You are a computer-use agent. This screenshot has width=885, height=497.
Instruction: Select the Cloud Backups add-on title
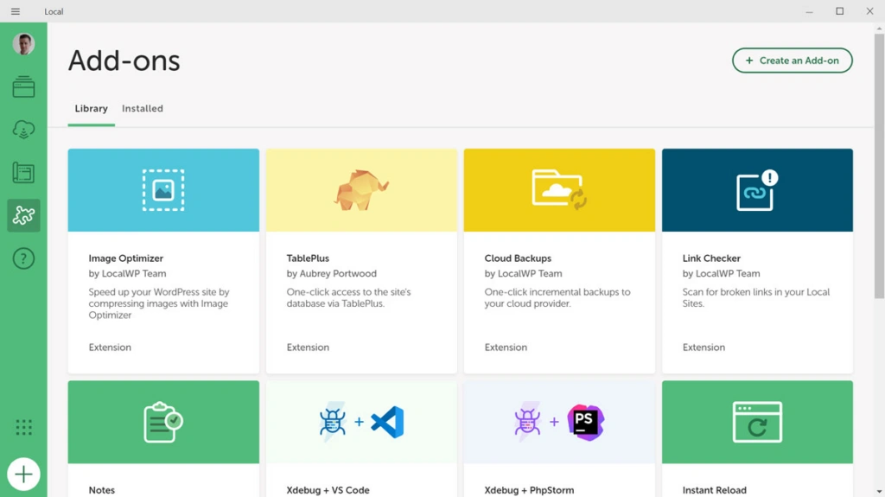[518, 258]
